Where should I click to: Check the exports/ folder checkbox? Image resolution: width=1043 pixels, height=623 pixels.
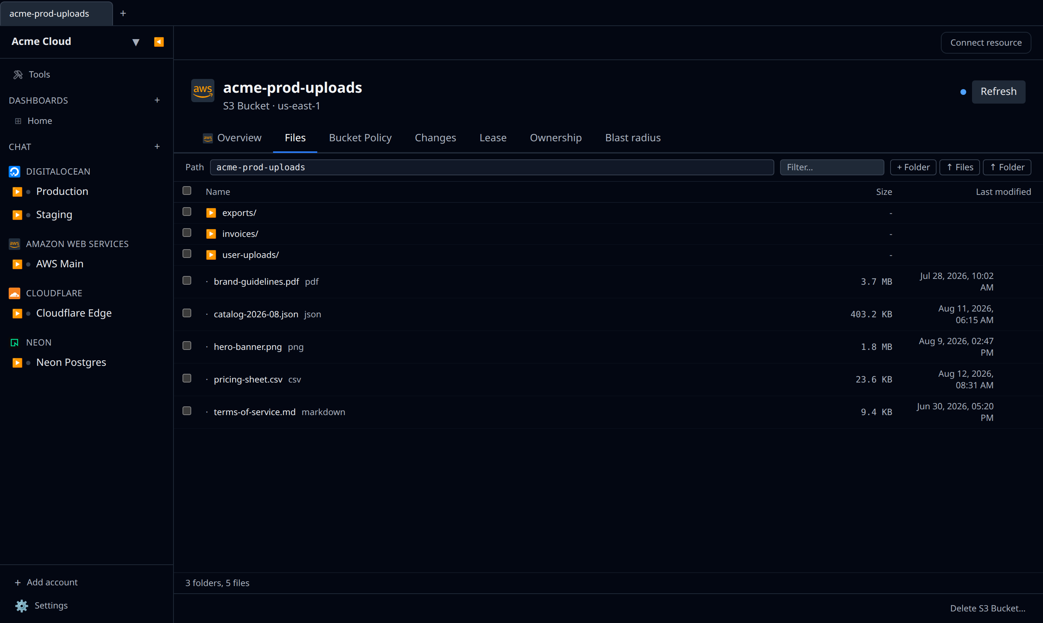(x=187, y=212)
